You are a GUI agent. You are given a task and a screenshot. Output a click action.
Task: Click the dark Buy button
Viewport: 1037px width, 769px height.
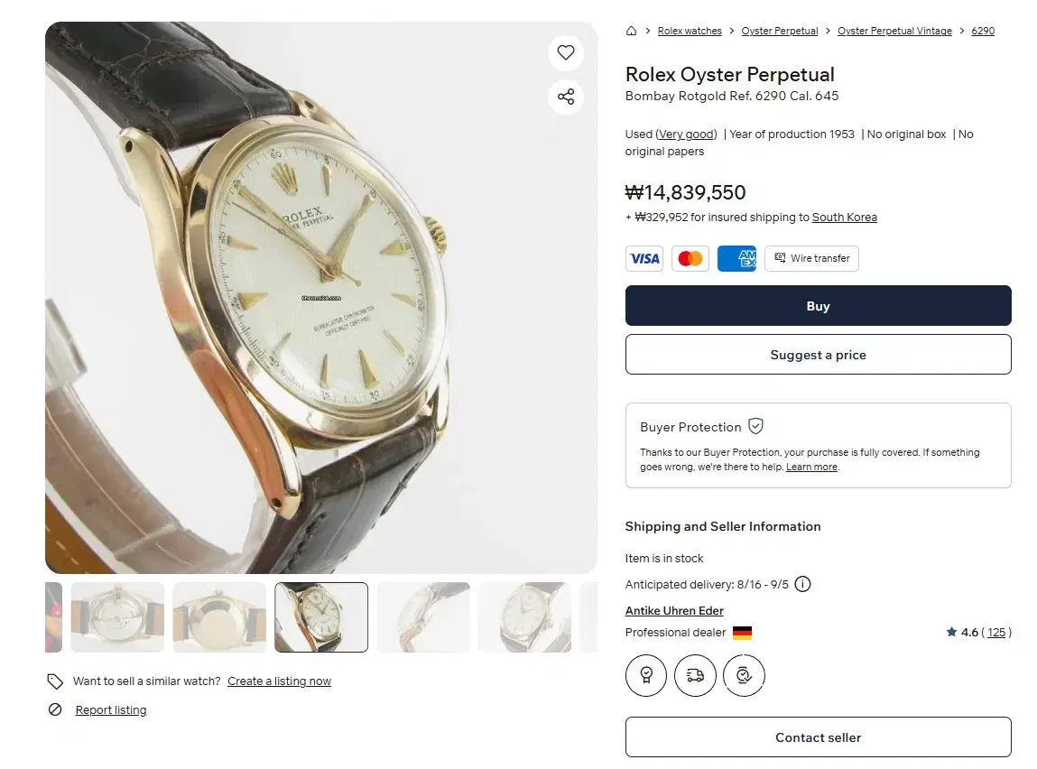click(x=818, y=305)
